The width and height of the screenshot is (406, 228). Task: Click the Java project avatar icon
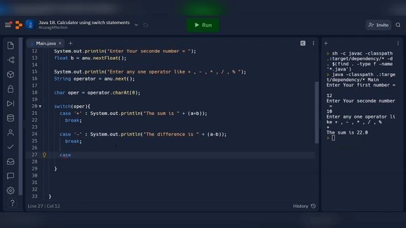tap(30, 25)
